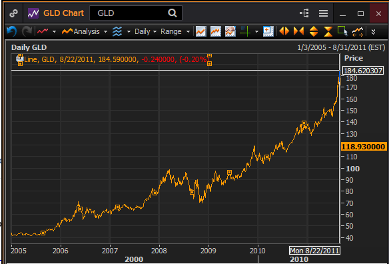Select the green zoom rectangle pointer tool

[x=342, y=31]
